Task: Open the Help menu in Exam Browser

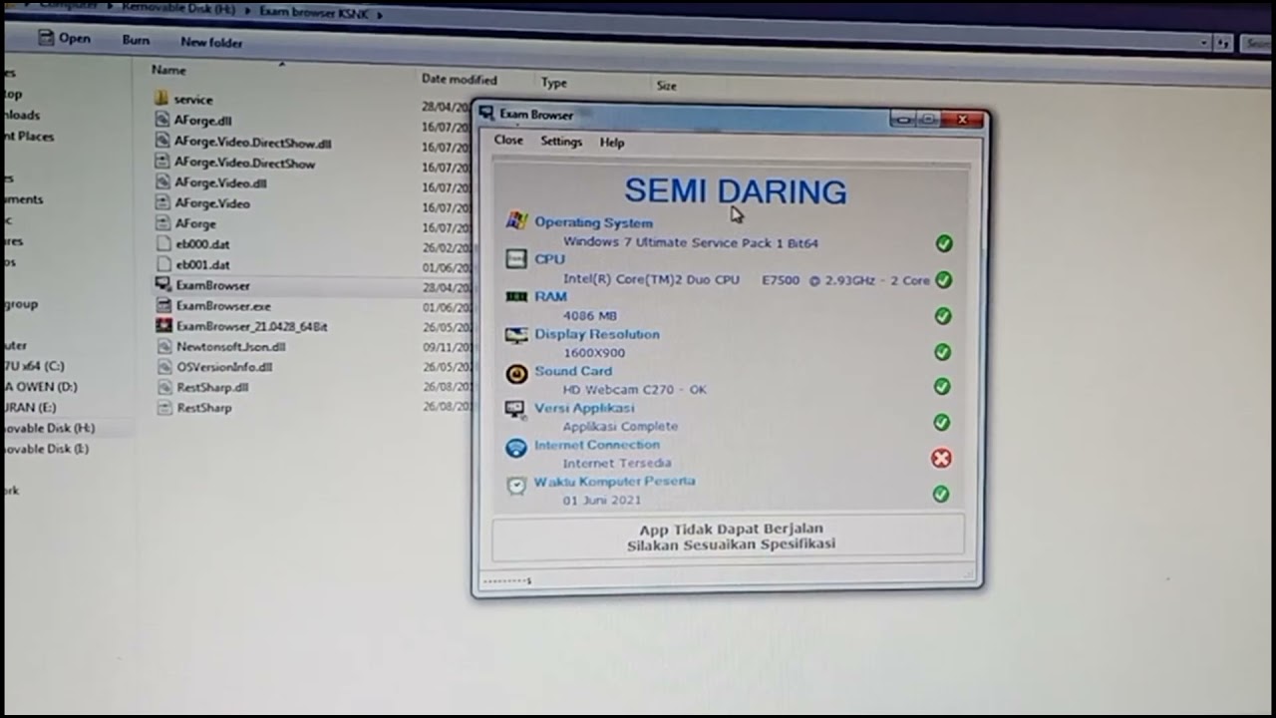Action: tap(612, 143)
